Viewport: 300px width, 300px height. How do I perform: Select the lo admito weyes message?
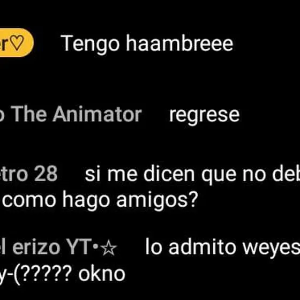223,247
